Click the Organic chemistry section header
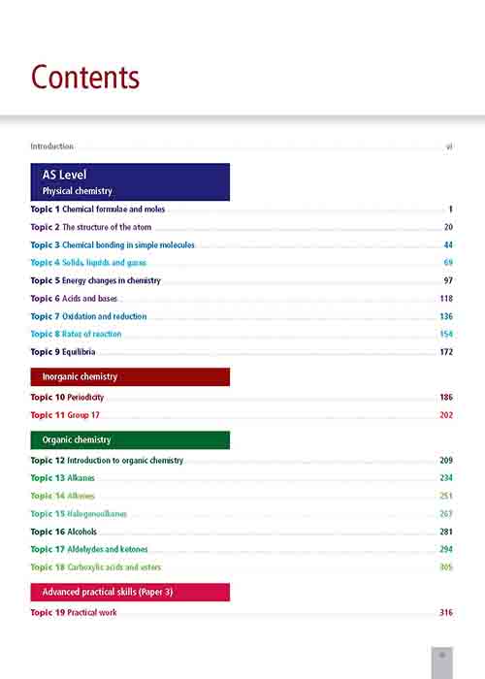 click(x=130, y=440)
